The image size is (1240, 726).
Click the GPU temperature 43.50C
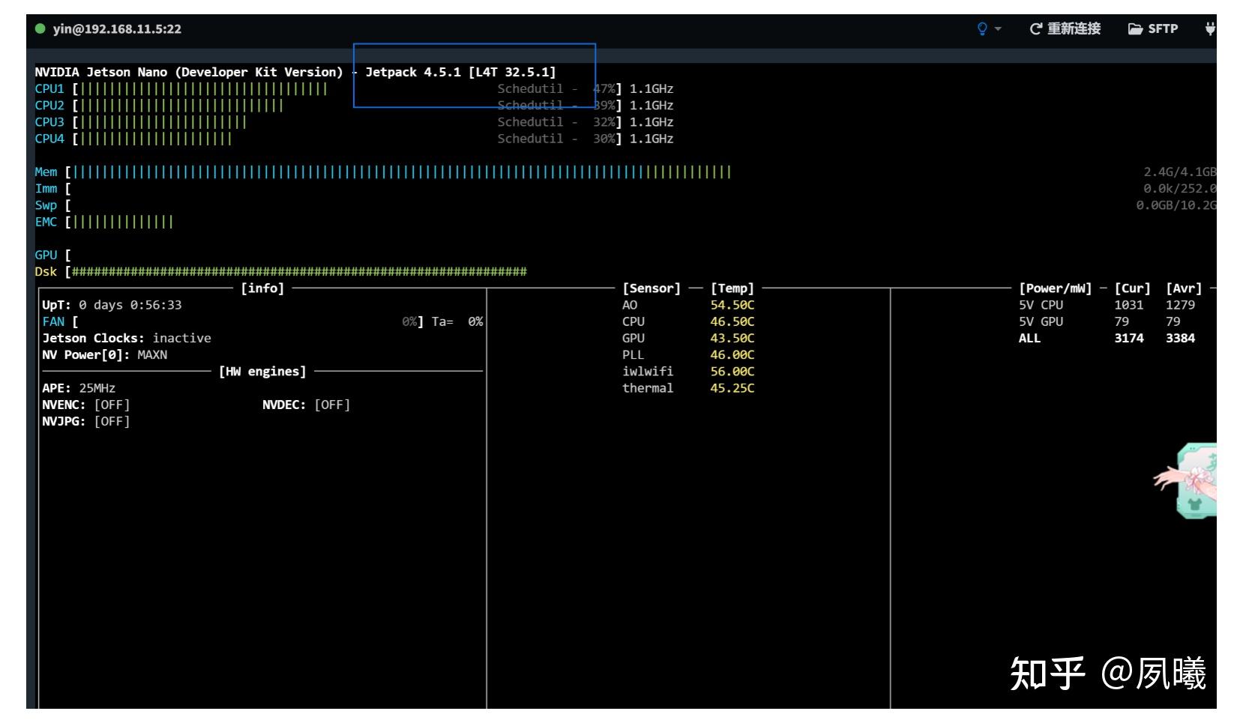[732, 338]
